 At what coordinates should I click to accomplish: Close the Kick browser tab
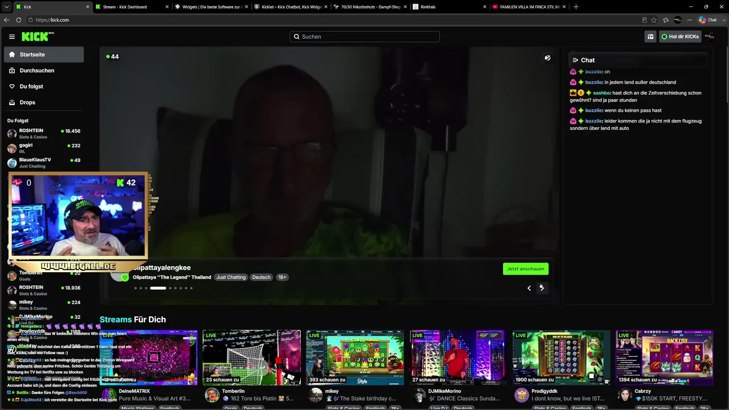click(88, 7)
